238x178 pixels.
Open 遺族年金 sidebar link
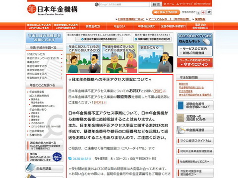tap(35, 120)
